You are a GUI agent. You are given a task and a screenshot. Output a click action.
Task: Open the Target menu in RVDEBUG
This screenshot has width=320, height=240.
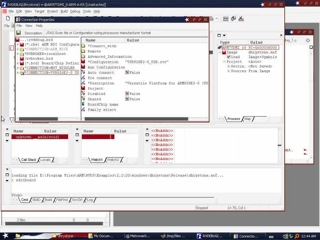[39, 11]
